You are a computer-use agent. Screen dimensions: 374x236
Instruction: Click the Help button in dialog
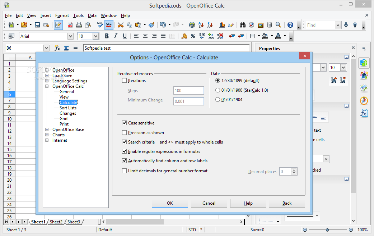tap(248, 203)
